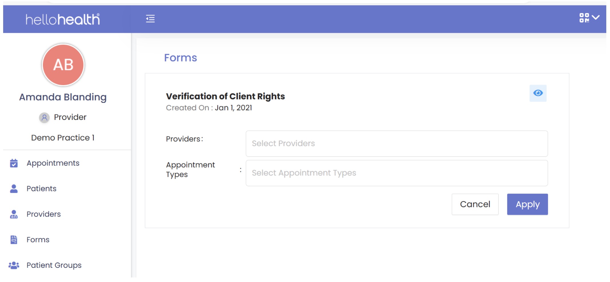Collapse the sidebar with the menu-fold icon
610x282 pixels.
[x=150, y=19]
